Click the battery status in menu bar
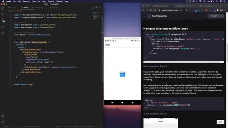 pos(211,1)
